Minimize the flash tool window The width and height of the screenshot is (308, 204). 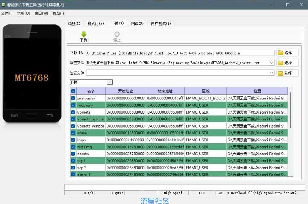274,5
